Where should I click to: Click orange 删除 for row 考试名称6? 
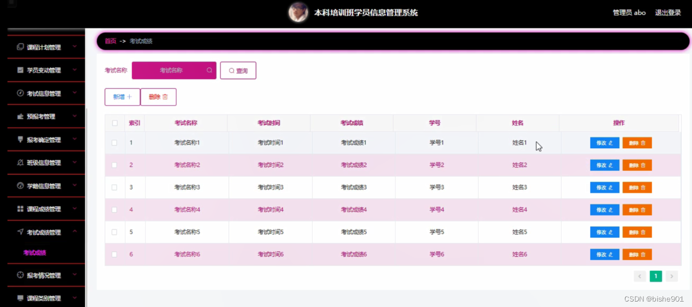coord(637,255)
